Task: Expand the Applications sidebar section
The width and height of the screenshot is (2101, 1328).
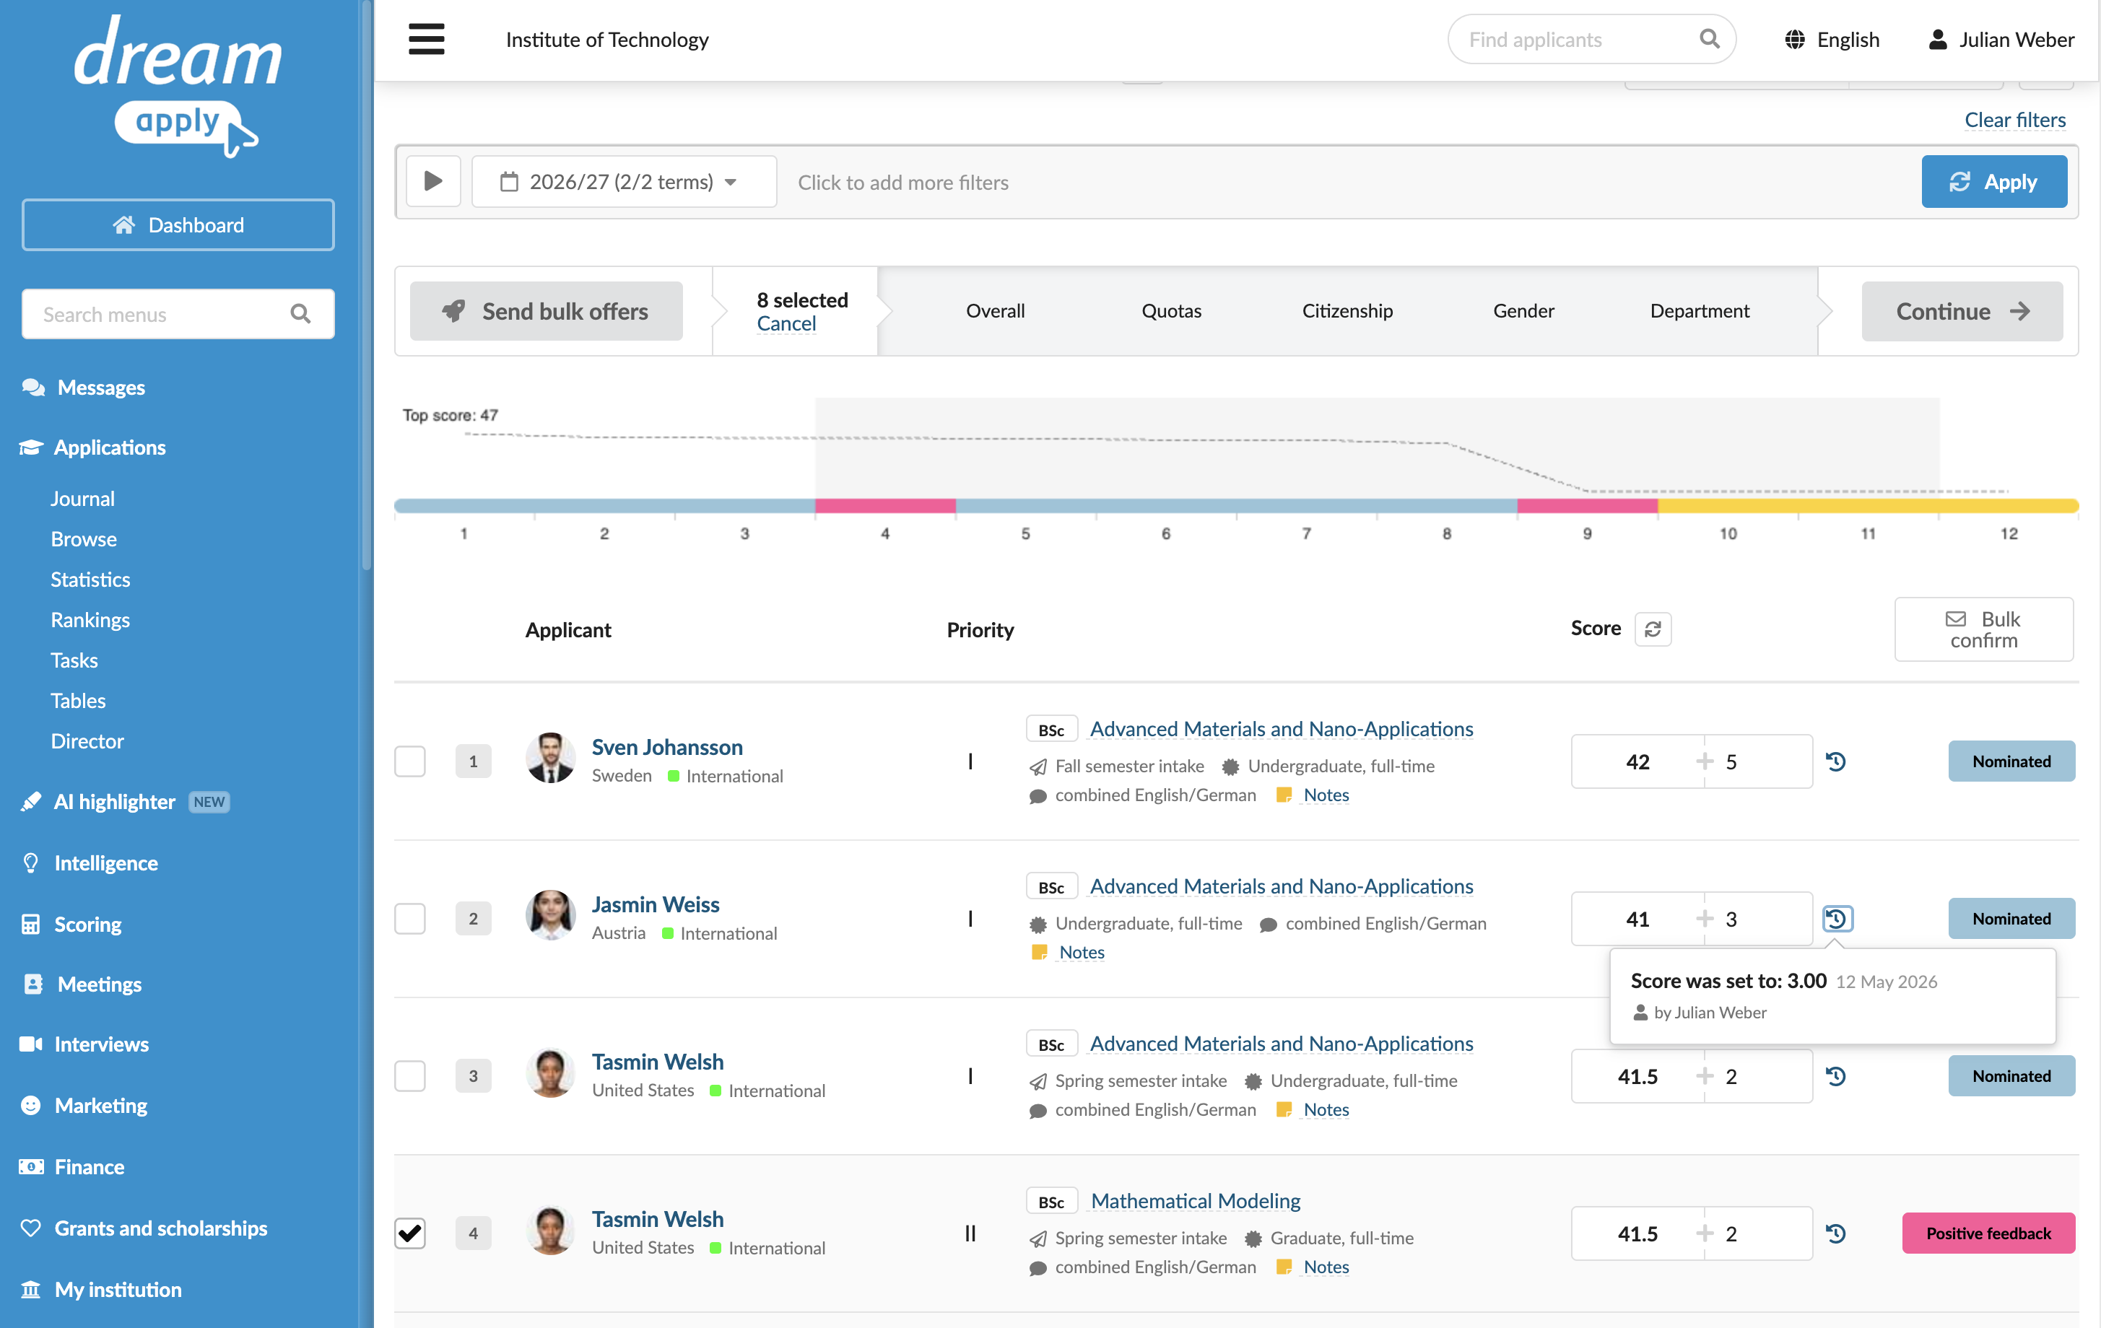Action: [110, 447]
